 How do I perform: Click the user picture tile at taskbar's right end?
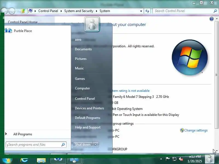pyautogui.click(x=209, y=159)
